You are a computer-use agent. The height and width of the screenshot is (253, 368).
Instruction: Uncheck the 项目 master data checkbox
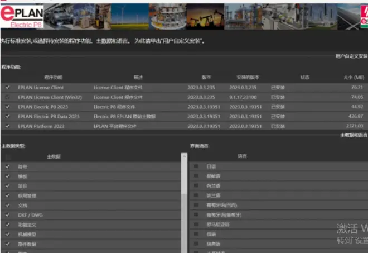7,186
